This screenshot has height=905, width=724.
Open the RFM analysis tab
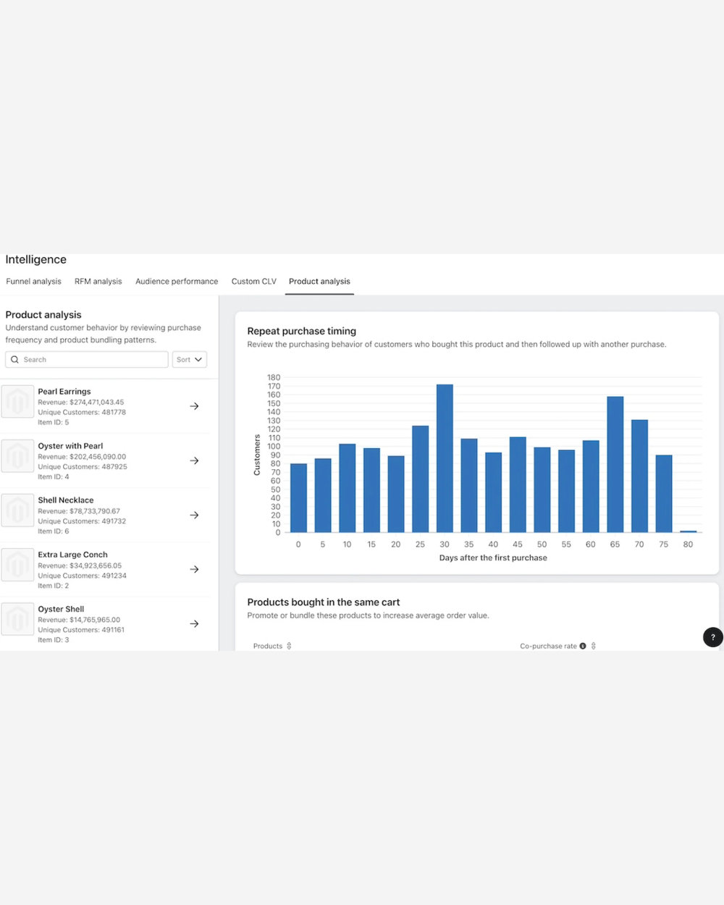click(98, 281)
